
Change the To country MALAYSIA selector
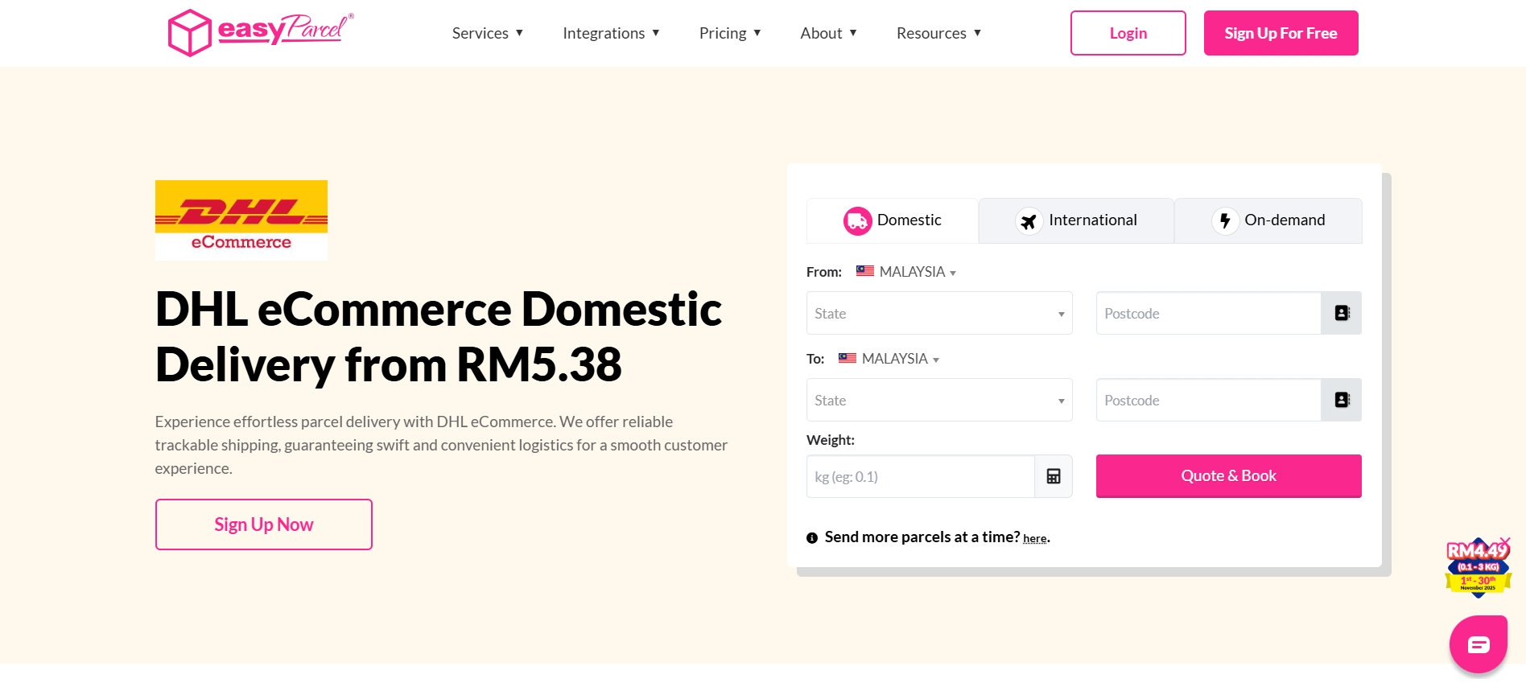coord(889,359)
